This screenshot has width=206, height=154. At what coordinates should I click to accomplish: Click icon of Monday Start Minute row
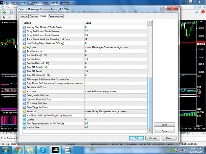tap(24, 27)
